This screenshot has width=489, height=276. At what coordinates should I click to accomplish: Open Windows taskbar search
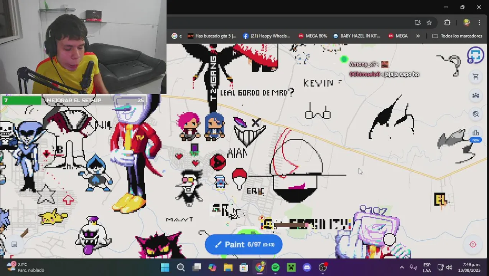click(x=181, y=268)
